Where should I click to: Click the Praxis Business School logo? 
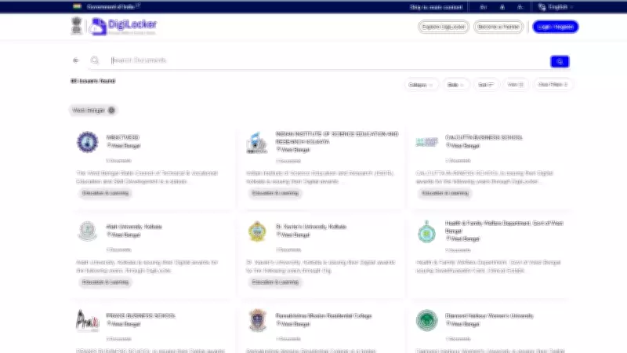pyautogui.click(x=87, y=321)
